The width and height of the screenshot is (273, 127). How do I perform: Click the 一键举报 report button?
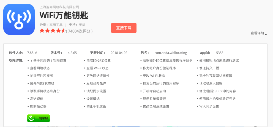coord(39,118)
